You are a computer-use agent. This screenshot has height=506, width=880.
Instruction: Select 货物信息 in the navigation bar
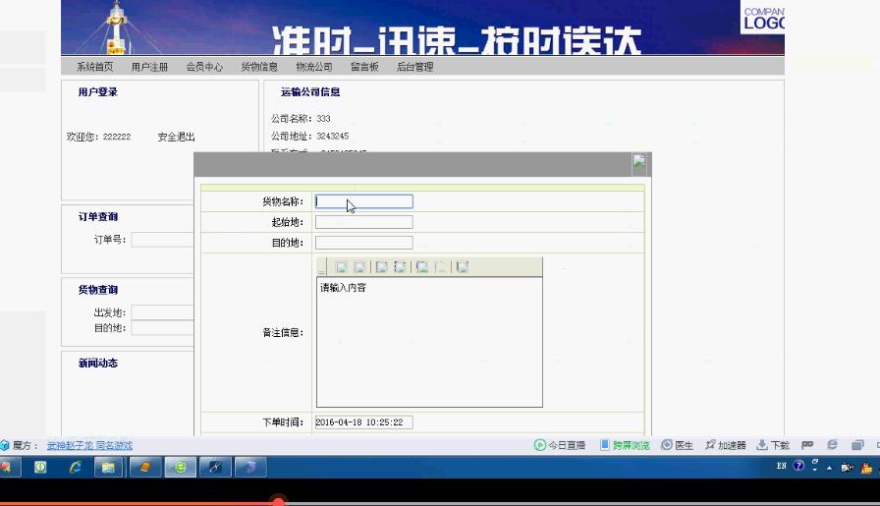tap(259, 67)
